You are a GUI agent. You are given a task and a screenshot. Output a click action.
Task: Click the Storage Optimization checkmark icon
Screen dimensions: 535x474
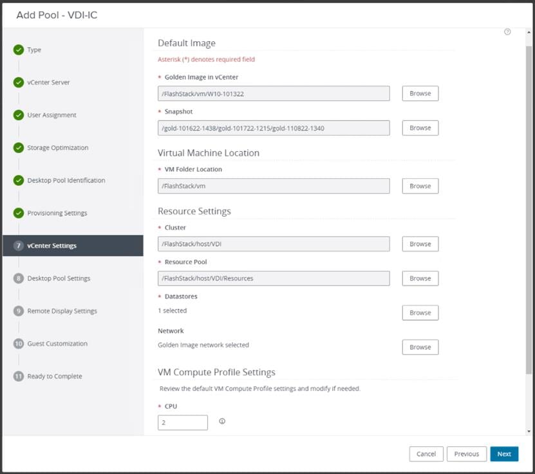click(x=19, y=148)
